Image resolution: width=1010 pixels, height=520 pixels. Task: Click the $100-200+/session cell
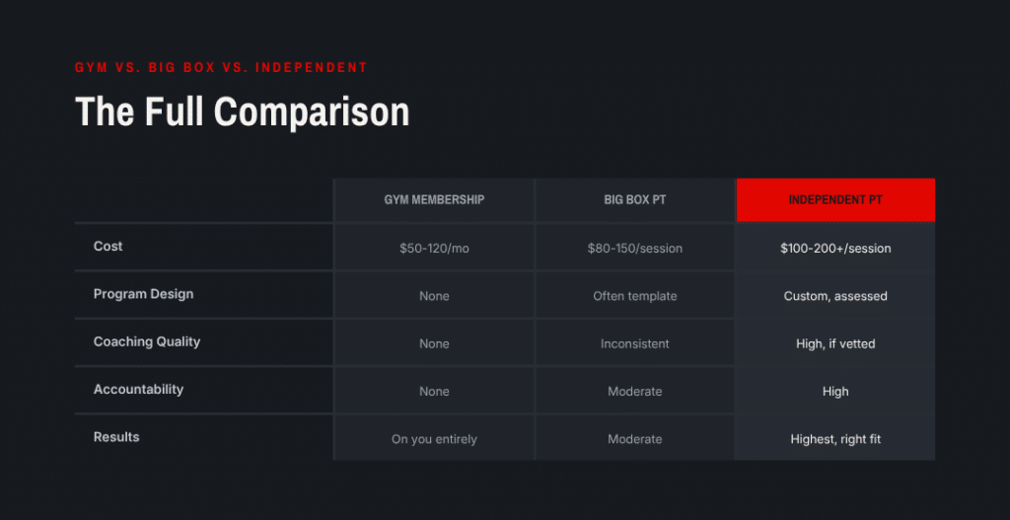click(x=835, y=248)
